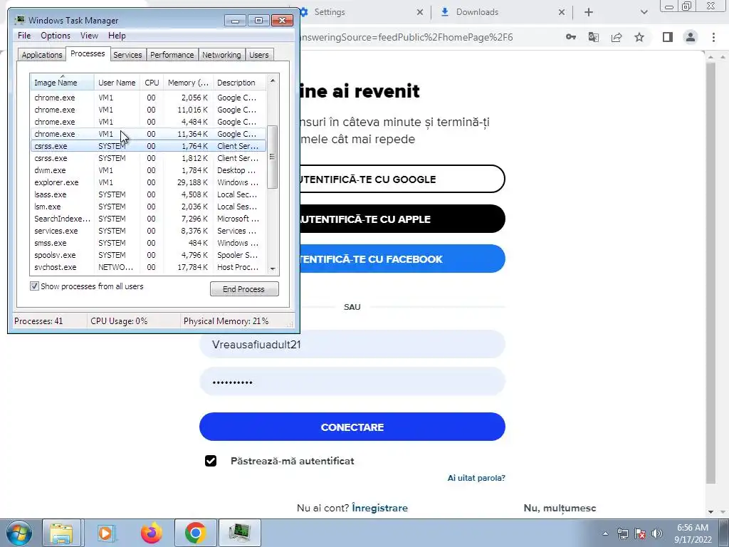Click the process list scrollbar thumb
This screenshot has height=547, width=729.
tap(273, 157)
